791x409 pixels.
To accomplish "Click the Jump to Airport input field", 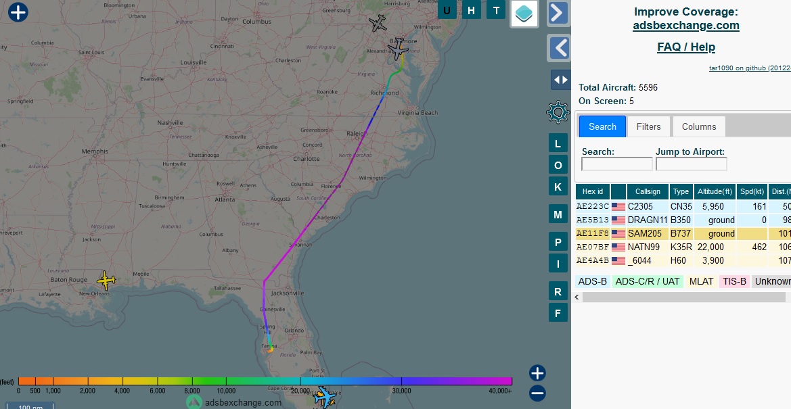I will (x=691, y=164).
